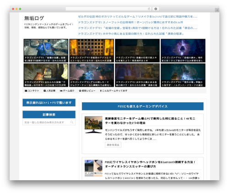
Task: Click the envelope icon next to コンタクト
Action: (x=26, y=91)
